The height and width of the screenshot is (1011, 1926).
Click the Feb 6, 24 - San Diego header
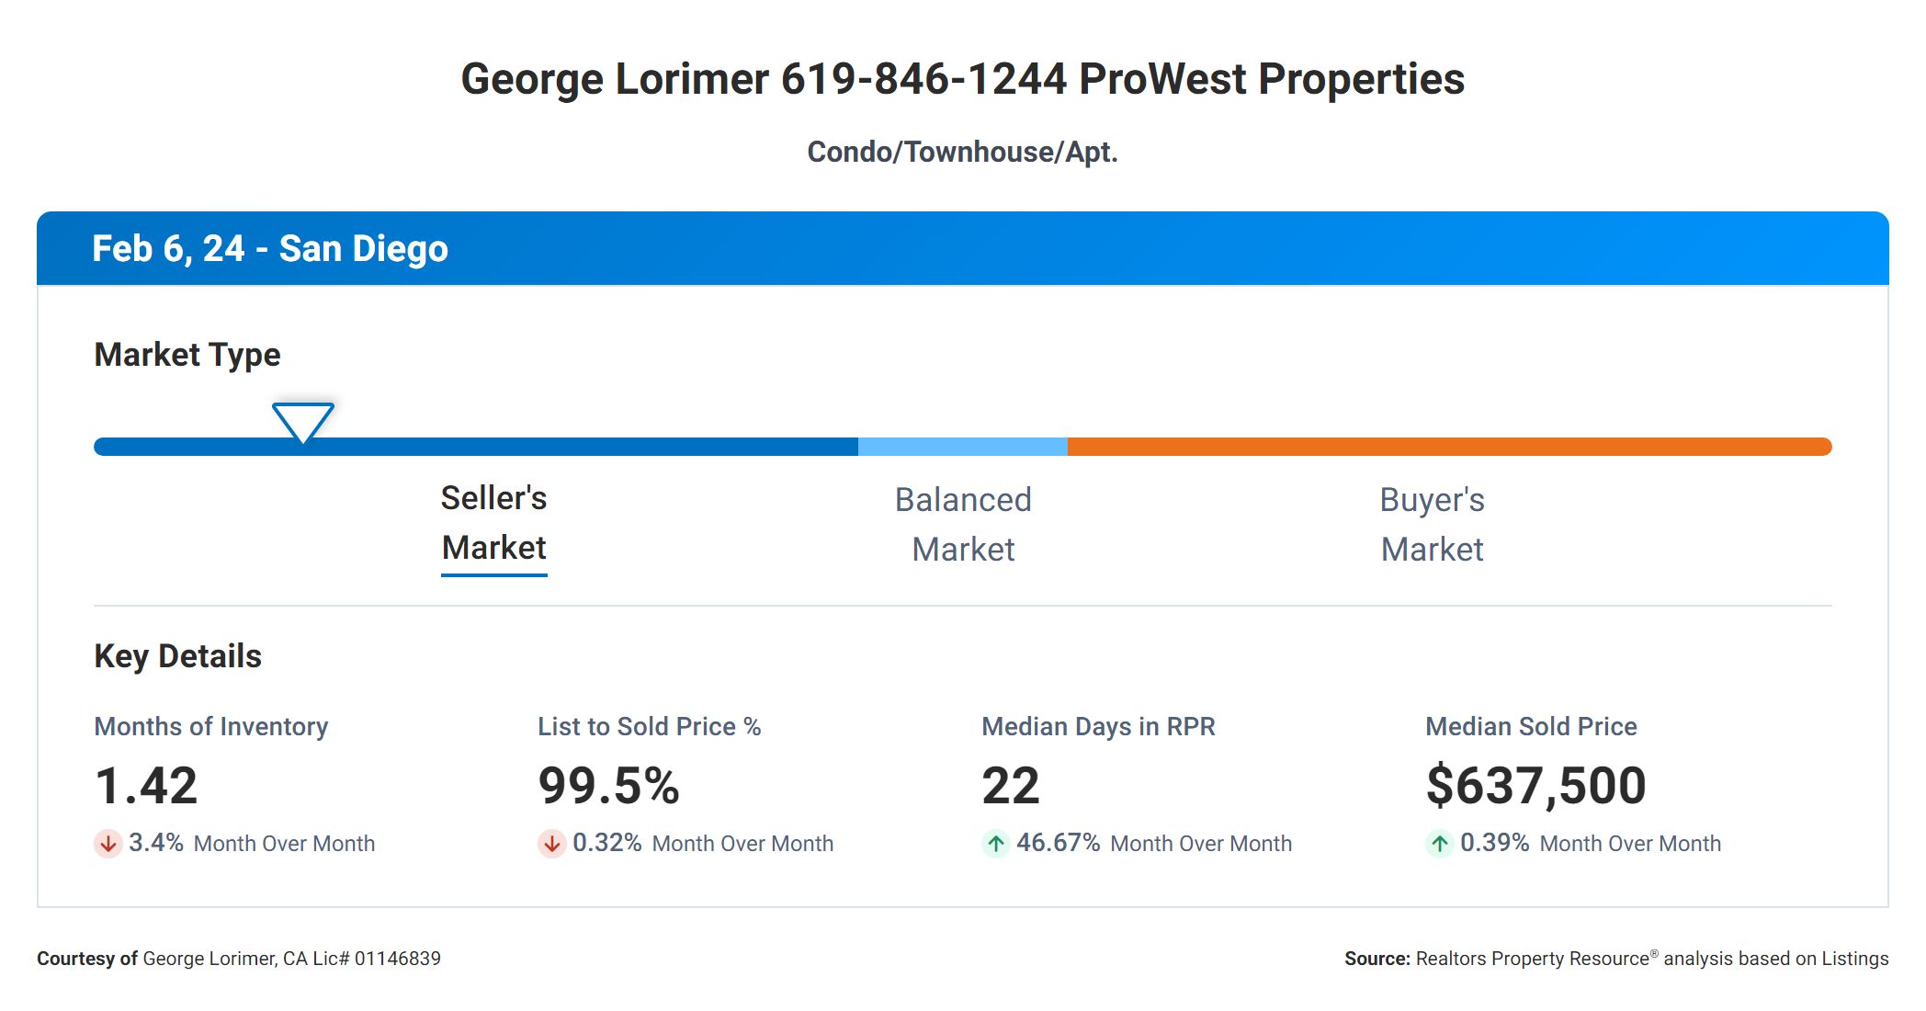point(270,249)
